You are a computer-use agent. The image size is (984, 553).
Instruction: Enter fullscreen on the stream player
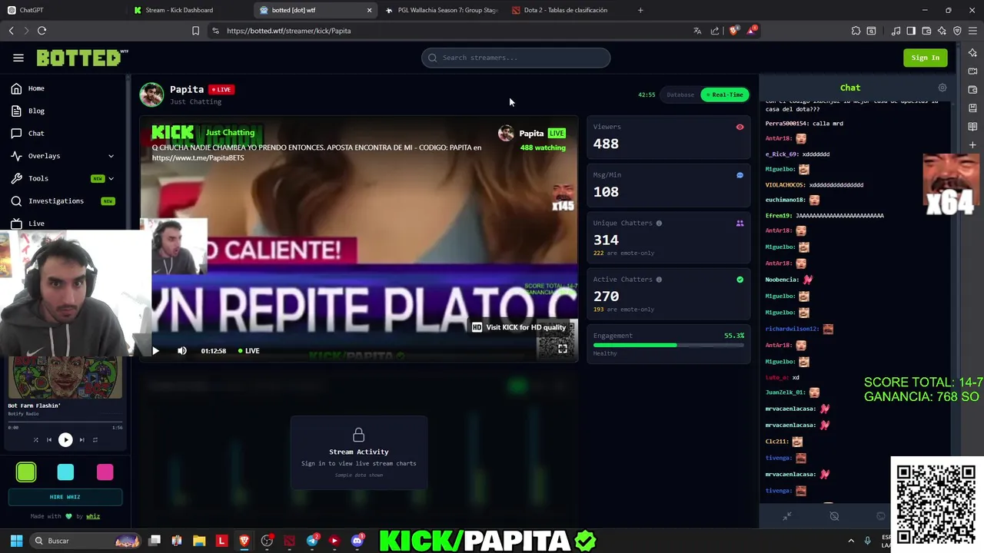tap(563, 349)
